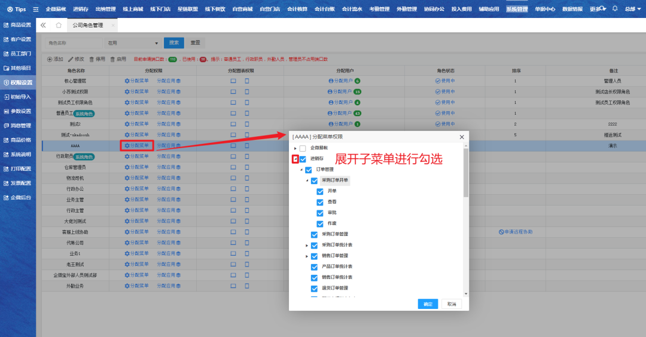Click the 停用 trash icon in the toolbar
Image resolution: width=646 pixels, height=337 pixels.
[x=92, y=59]
